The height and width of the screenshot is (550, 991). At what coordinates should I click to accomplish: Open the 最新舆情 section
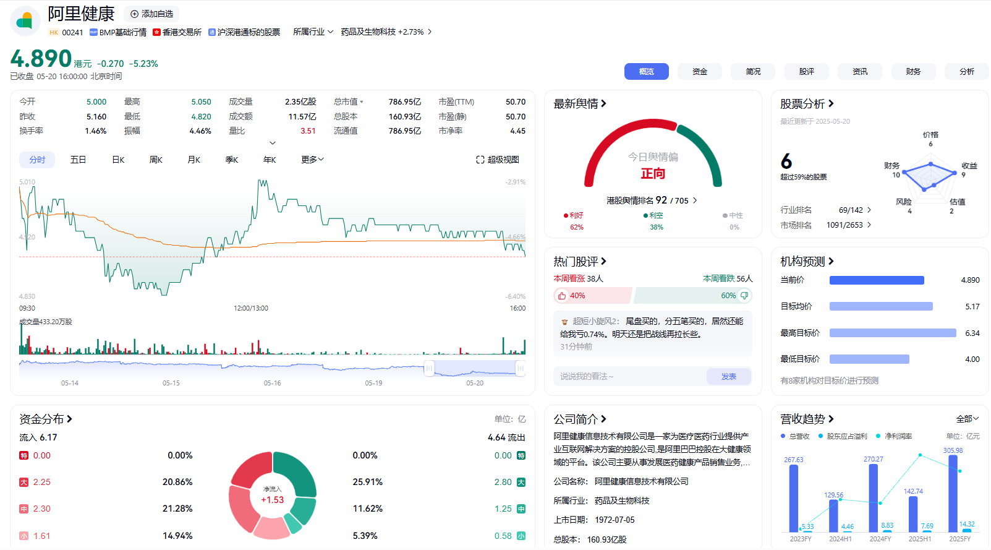point(580,104)
